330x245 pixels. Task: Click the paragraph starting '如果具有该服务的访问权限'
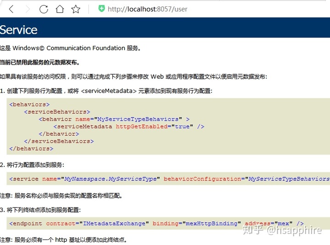pyautogui.click(x=133, y=76)
